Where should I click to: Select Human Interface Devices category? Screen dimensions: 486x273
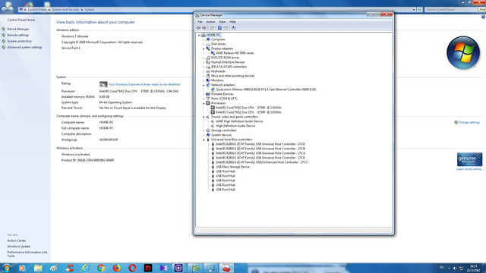click(x=228, y=62)
